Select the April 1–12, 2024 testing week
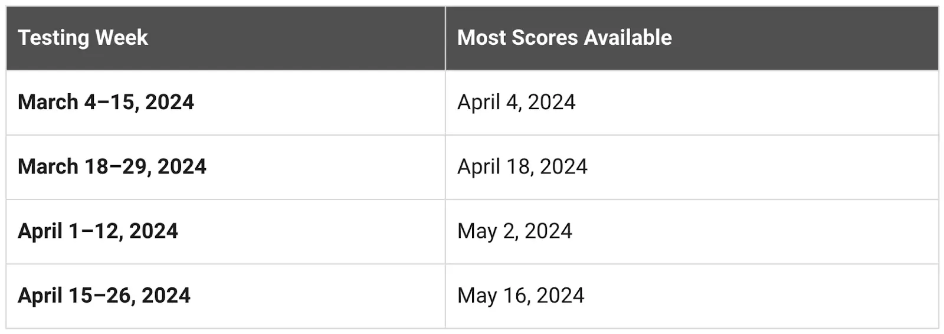This screenshot has height=334, width=944. coord(98,231)
